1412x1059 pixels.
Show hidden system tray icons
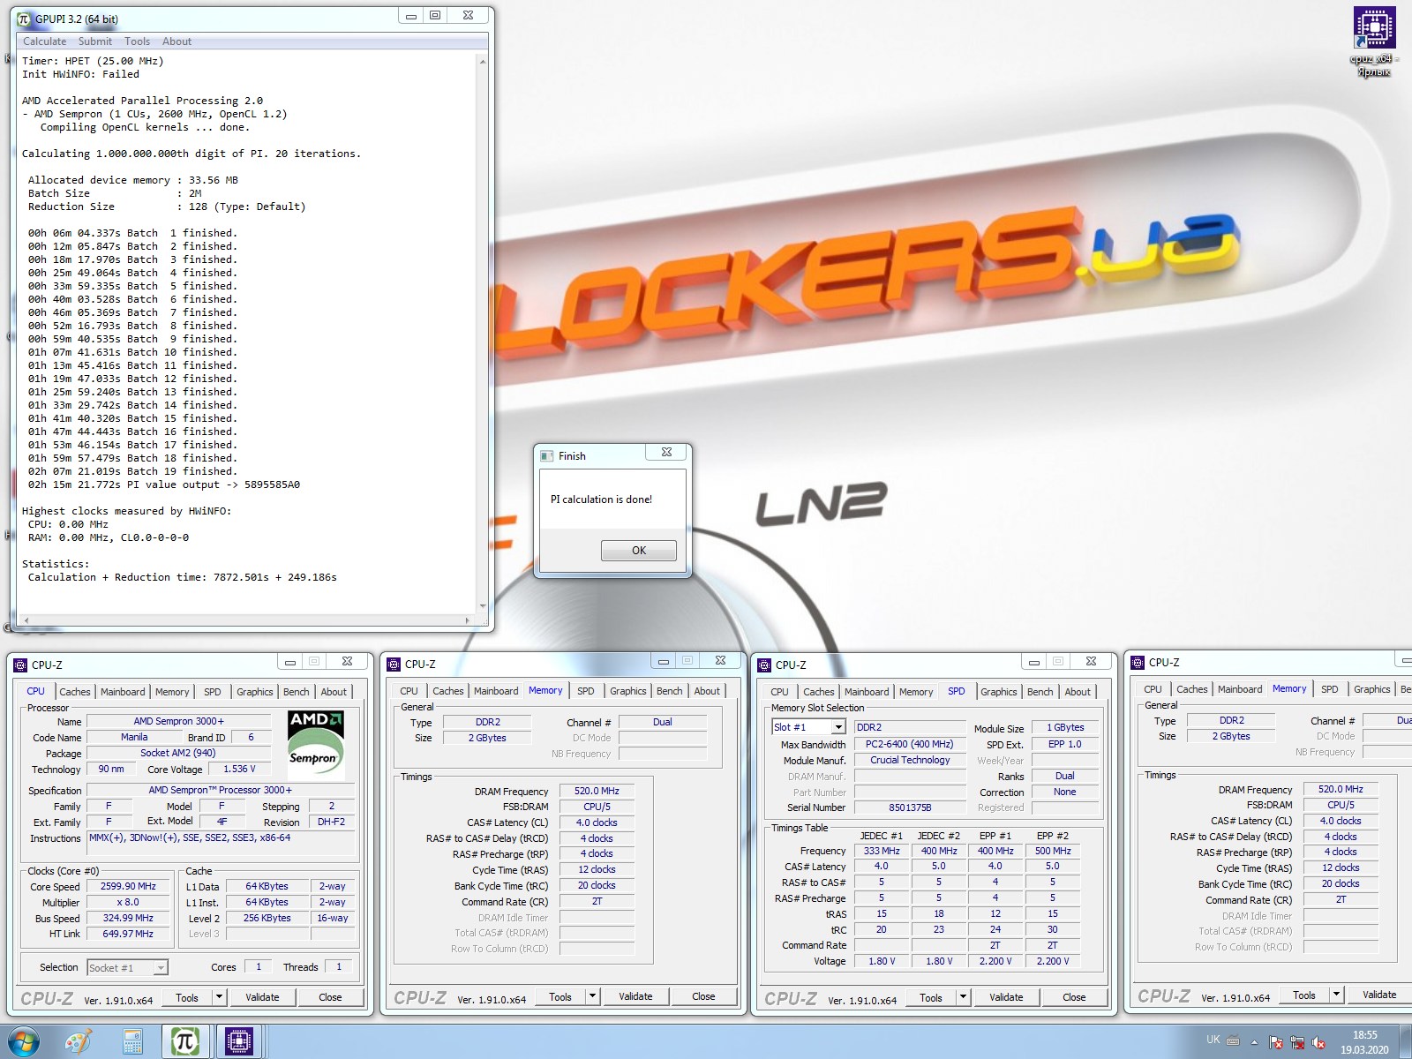click(x=1254, y=1041)
